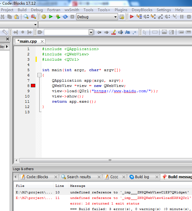The width and height of the screenshot is (192, 211).
Task: Toggle Match case 'Aa' search option
Action: tap(127, 32)
